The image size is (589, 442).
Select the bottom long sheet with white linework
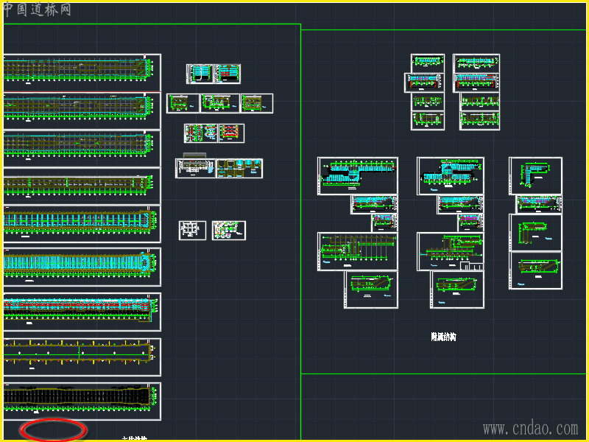click(x=81, y=401)
